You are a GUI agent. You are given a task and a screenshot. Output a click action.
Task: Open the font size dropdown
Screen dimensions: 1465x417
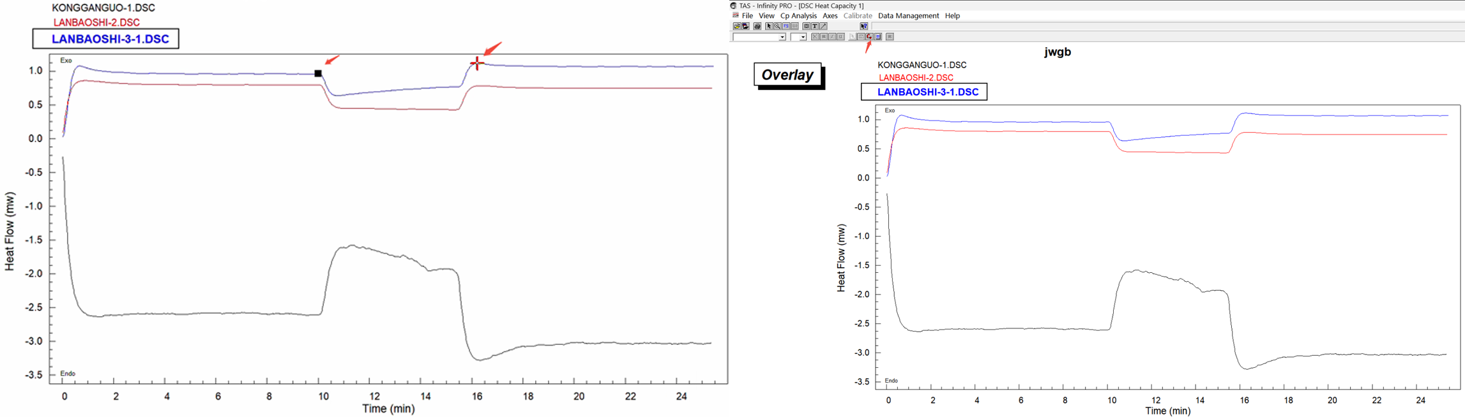tap(803, 37)
